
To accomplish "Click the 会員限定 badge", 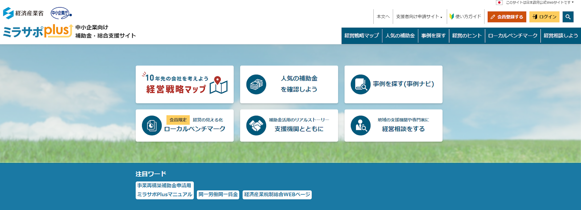I will click(178, 120).
